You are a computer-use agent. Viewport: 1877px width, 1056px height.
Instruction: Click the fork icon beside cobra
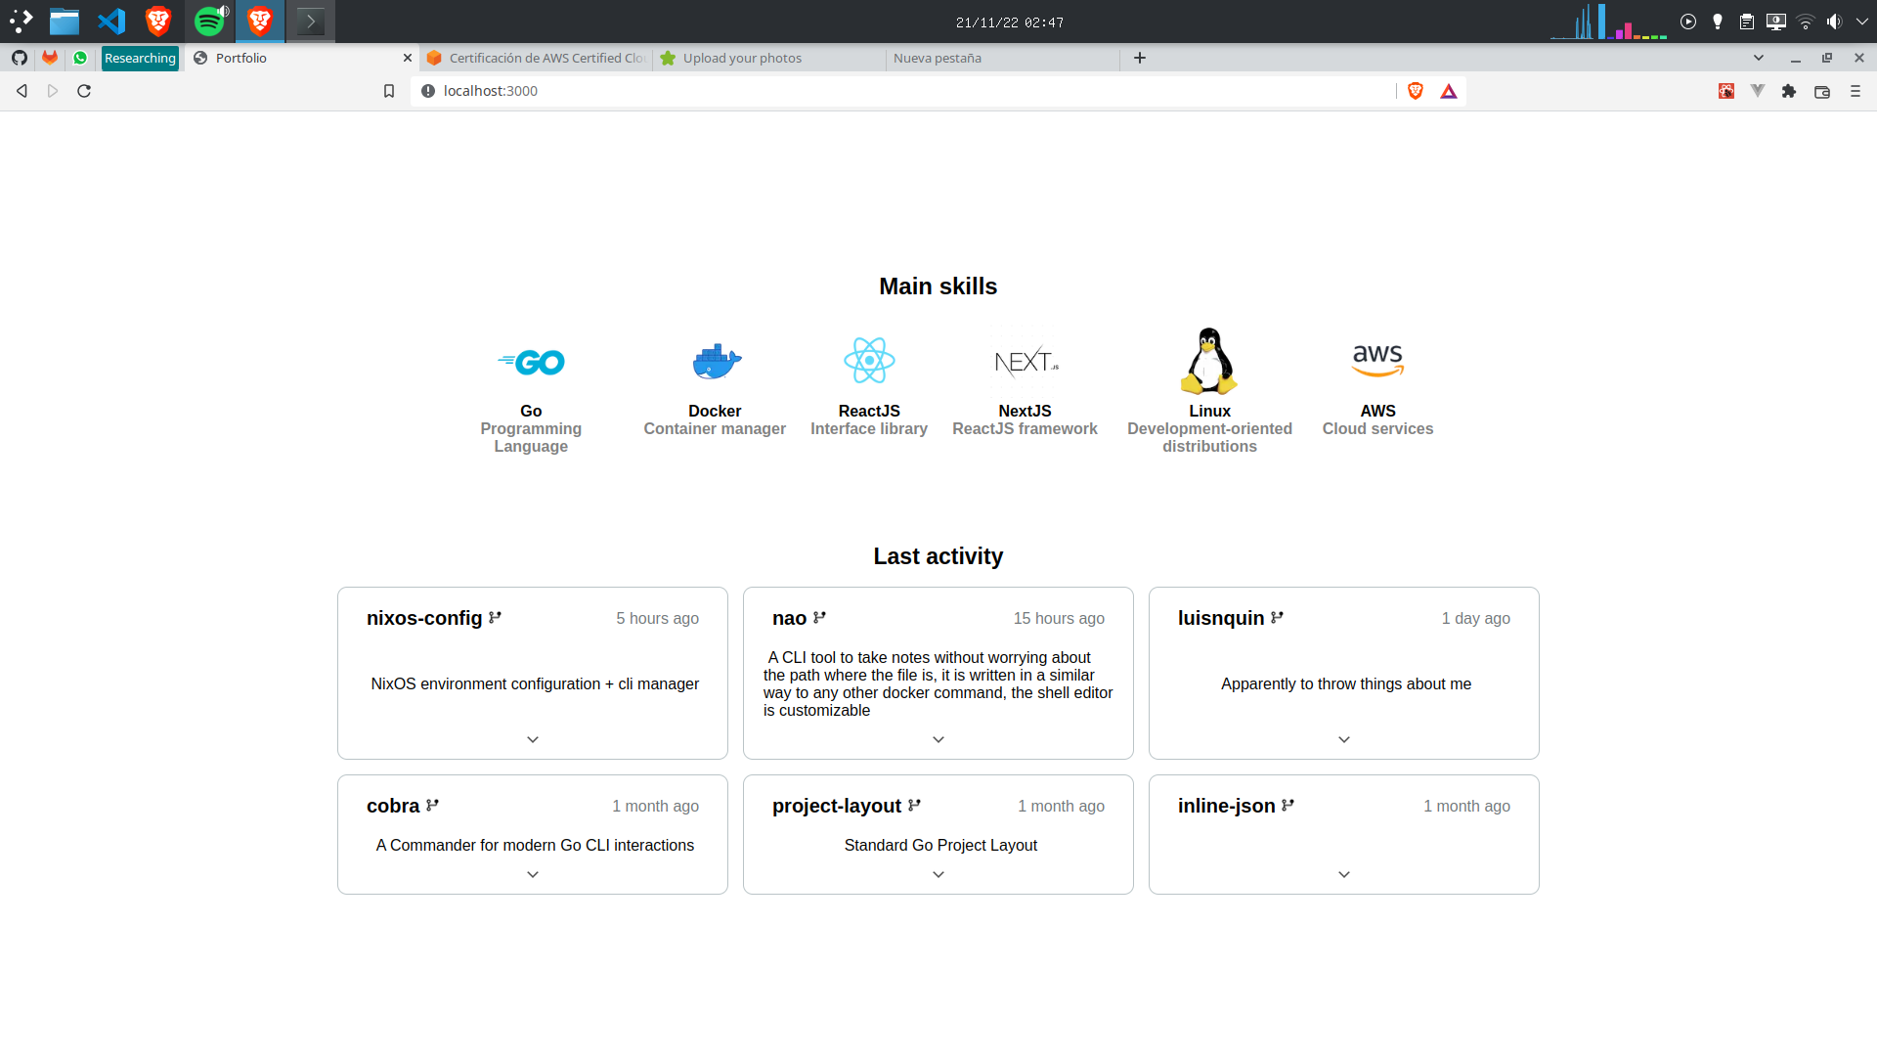pos(432,806)
